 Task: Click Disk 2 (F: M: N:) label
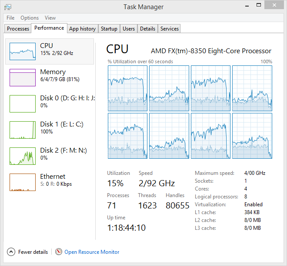click(63, 150)
